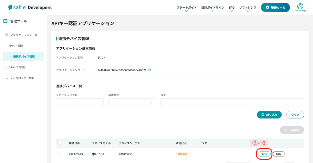Click 設定 for device 201065255

[264, 154]
